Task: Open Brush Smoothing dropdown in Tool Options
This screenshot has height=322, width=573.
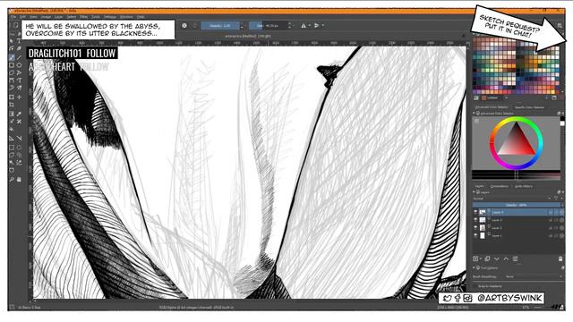Action: [533, 276]
